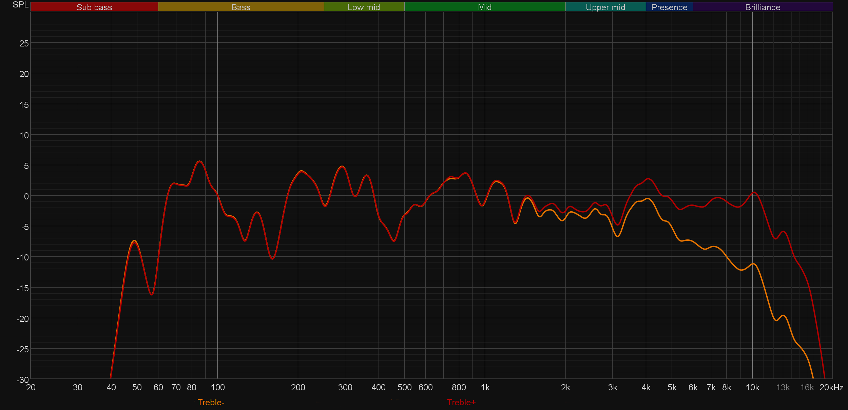
Task: Click the 10k frequency axis label
Action: pos(752,387)
